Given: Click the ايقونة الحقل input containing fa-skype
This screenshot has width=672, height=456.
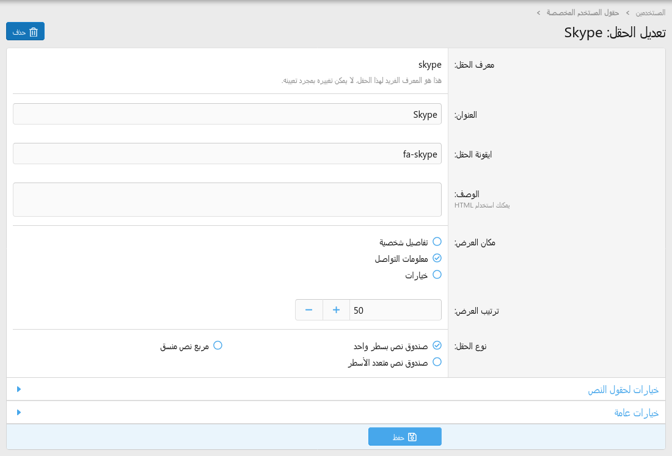Looking at the screenshot, I should (x=227, y=154).
